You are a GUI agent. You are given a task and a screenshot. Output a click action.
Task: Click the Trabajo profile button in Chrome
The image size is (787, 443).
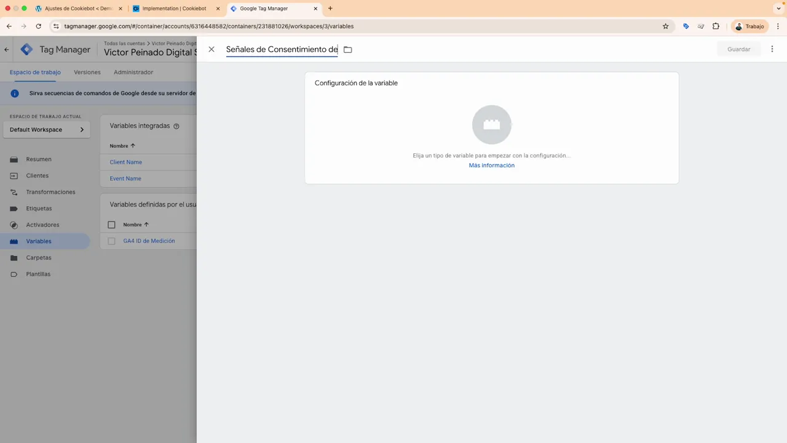pos(749,26)
